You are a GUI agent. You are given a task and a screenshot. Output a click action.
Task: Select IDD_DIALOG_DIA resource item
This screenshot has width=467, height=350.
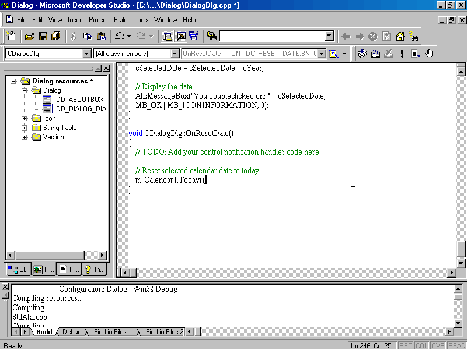(x=79, y=109)
